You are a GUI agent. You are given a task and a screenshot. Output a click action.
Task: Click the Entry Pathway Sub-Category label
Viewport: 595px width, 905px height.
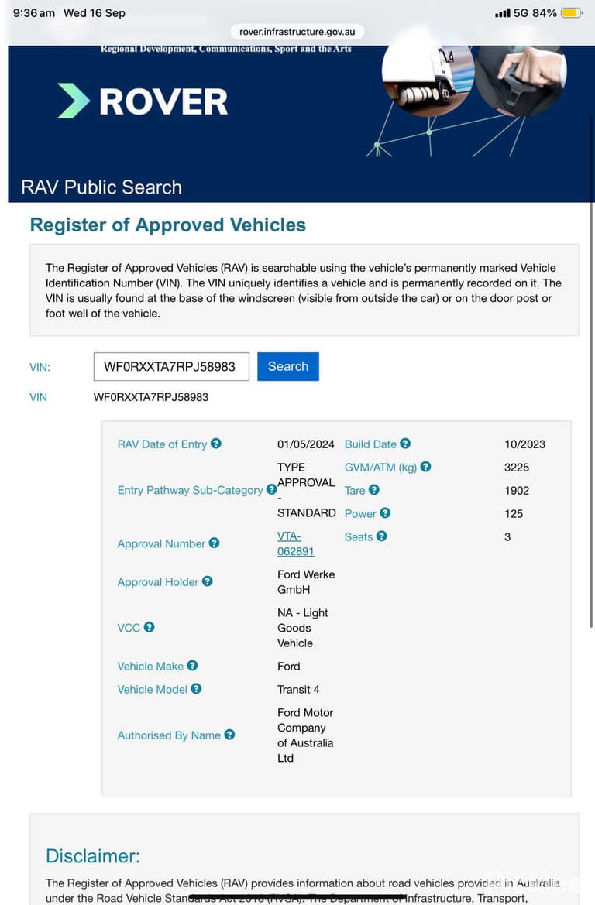point(190,490)
